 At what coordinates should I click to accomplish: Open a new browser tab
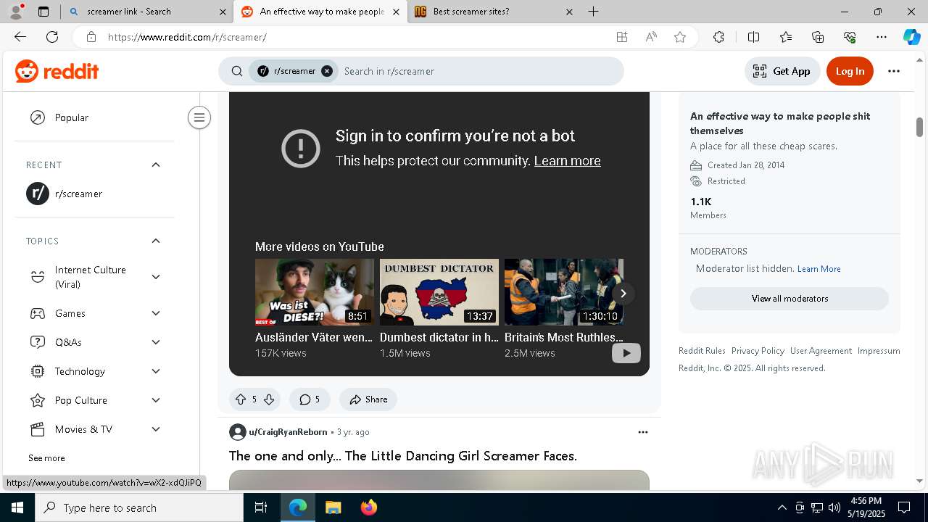coord(594,12)
